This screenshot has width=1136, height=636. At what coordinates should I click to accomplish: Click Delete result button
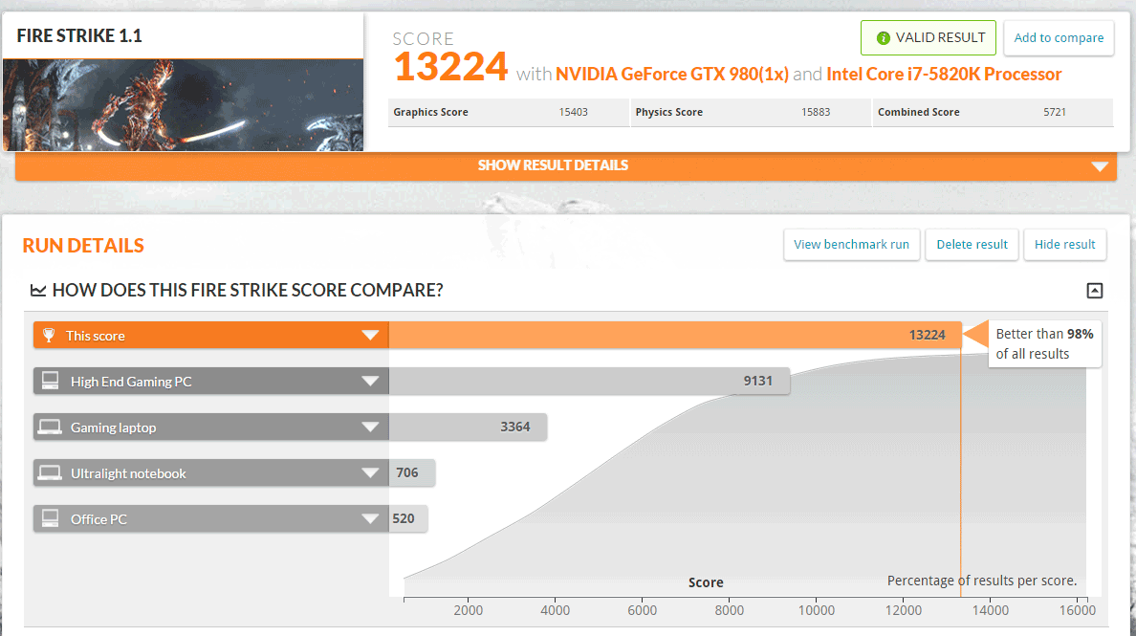point(972,244)
